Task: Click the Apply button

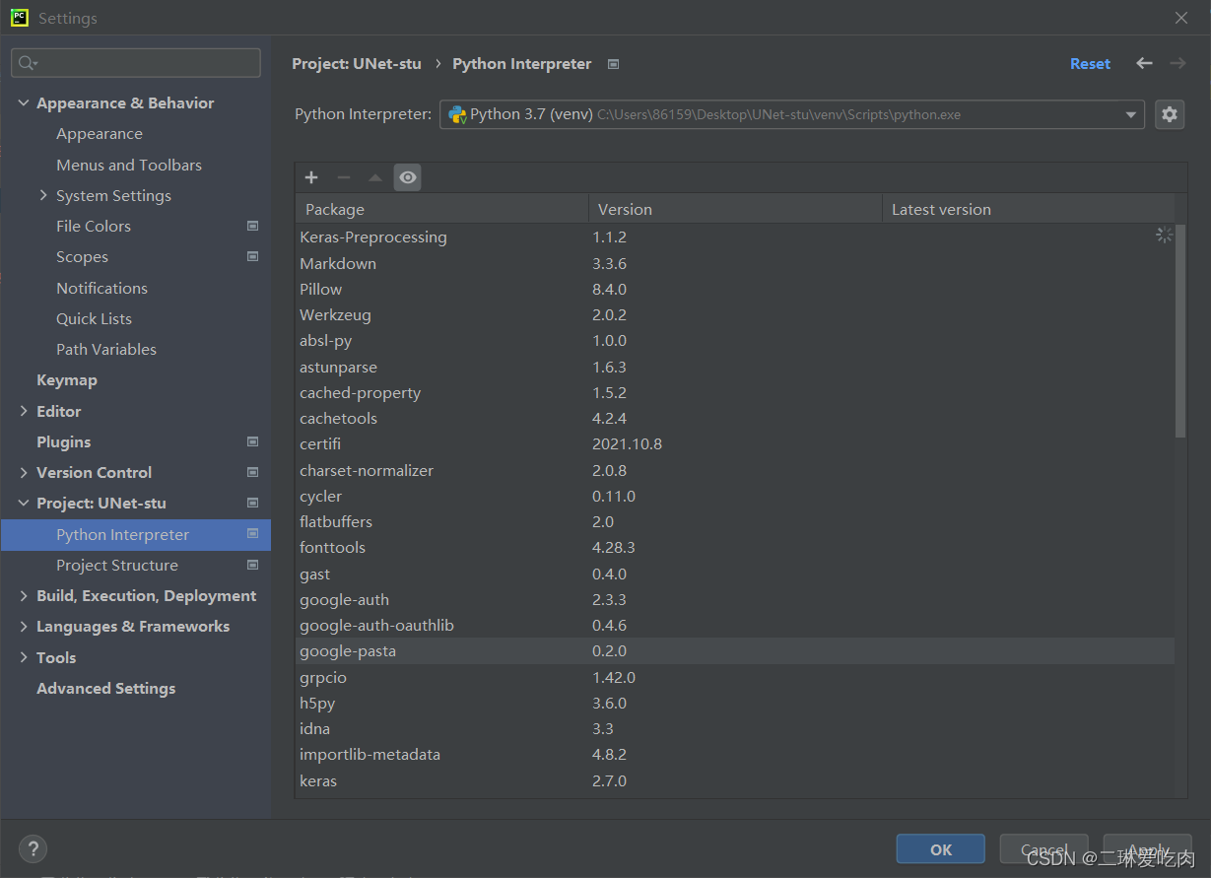Action: click(1148, 849)
